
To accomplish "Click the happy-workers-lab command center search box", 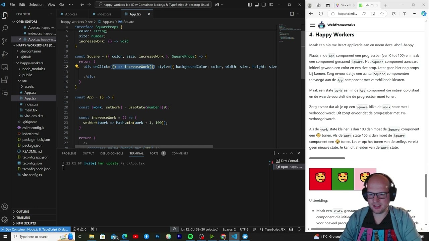I will pyautogui.click(x=154, y=5).
